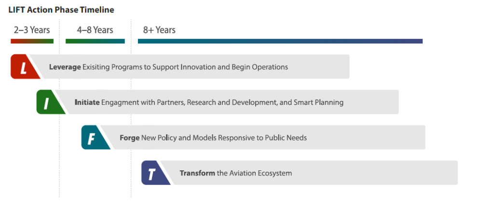Select the navy T phase badge
Image resolution: width=494 pixels, height=205 pixels.
(x=154, y=173)
